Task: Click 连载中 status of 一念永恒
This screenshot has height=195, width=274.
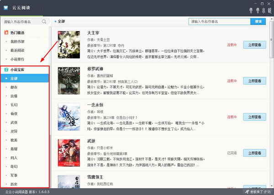Action: tap(232, 117)
